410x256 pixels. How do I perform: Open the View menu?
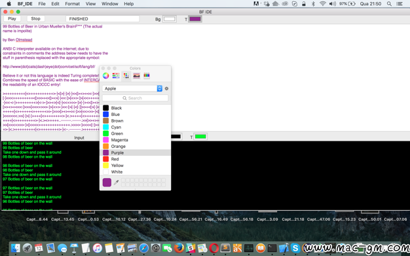[90, 4]
